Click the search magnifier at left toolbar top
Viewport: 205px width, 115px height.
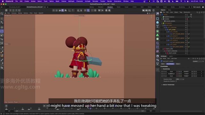(2, 14)
